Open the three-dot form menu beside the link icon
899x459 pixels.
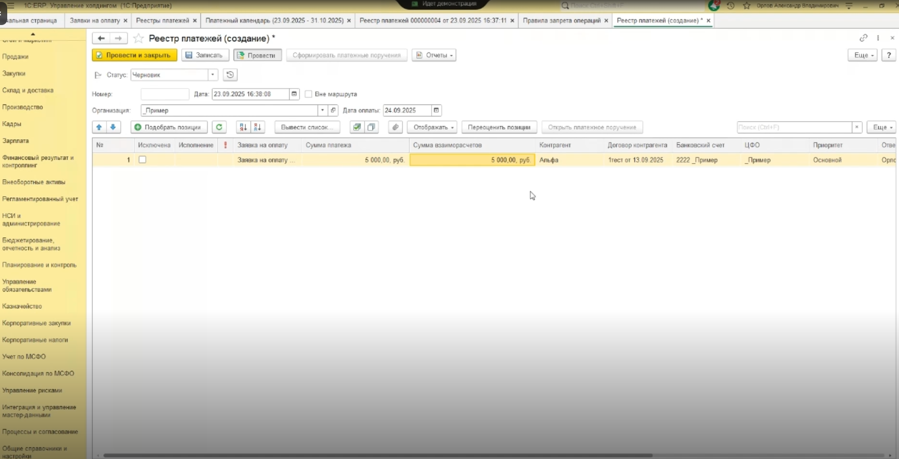878,38
